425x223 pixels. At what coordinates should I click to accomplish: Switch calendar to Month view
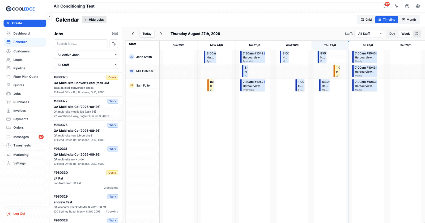[409, 20]
